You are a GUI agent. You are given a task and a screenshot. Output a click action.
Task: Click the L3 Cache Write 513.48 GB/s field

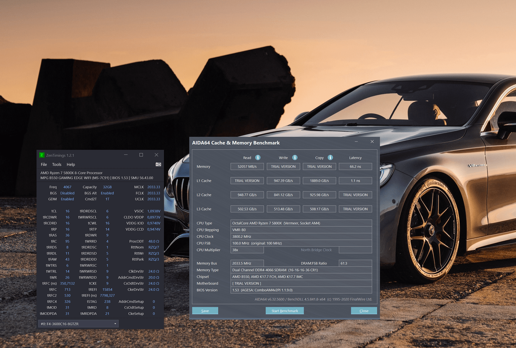pos(283,209)
